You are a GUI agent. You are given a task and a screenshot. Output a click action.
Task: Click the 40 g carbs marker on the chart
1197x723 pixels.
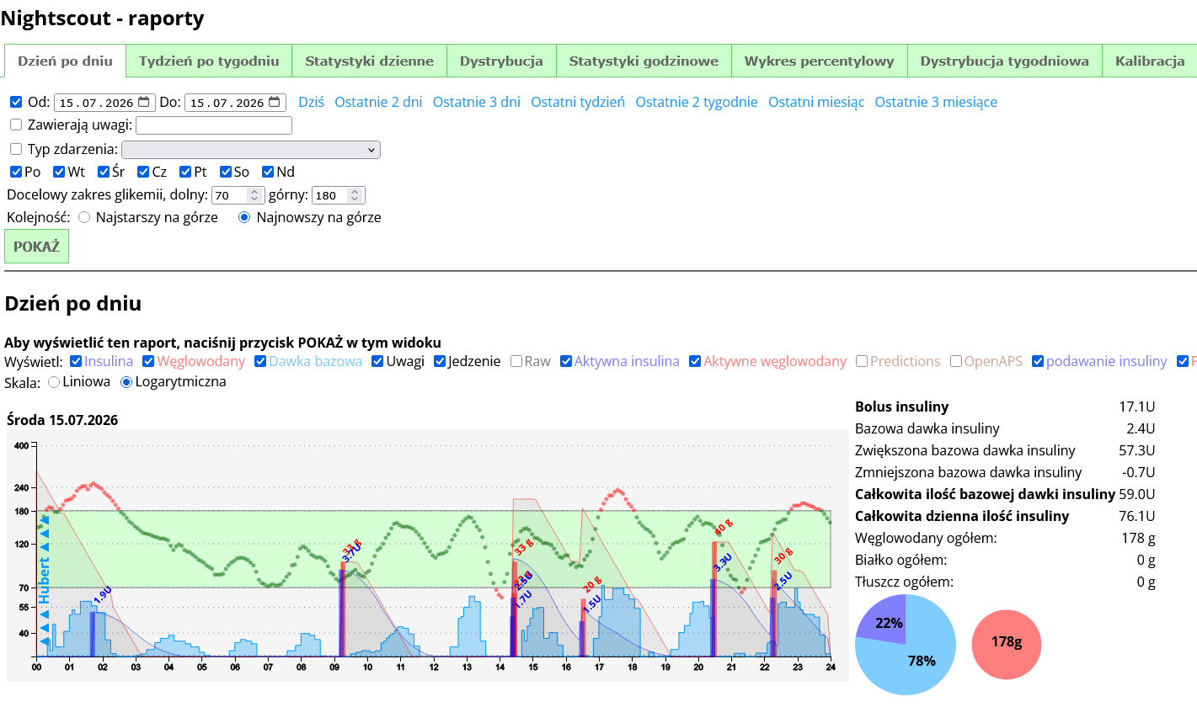724,527
